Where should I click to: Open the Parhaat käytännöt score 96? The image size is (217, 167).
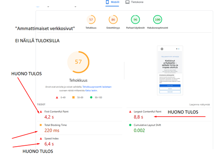click(135, 19)
